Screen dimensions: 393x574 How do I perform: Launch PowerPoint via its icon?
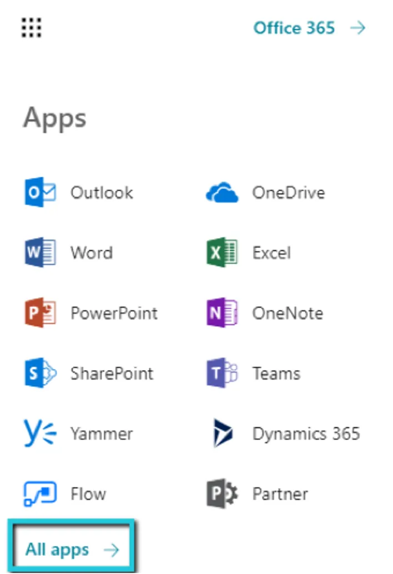(x=40, y=313)
